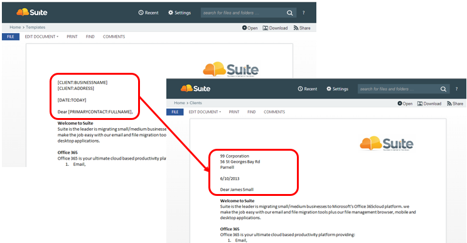Click the 99 Corporation text line
Image resolution: width=467 pixels, height=243 pixels.
(x=235, y=156)
